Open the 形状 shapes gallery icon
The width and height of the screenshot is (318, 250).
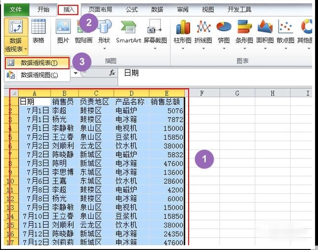pos(104,26)
